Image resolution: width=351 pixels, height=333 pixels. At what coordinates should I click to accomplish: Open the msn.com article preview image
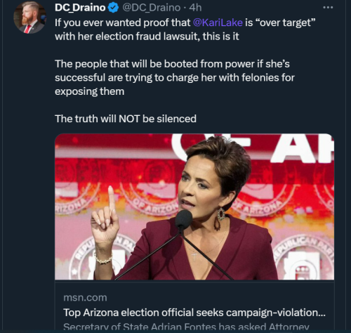(x=194, y=207)
